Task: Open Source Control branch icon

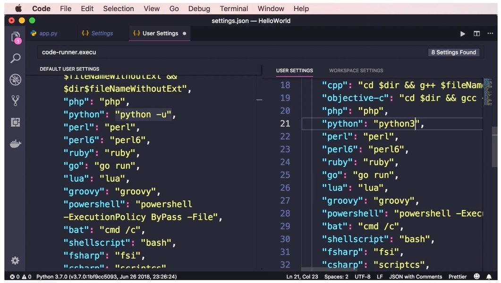Action: 15,101
